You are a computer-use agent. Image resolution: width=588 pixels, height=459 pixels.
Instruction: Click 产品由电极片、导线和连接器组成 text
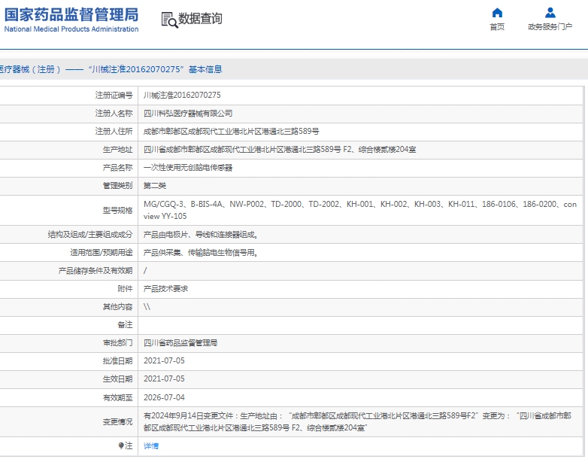[x=201, y=235]
